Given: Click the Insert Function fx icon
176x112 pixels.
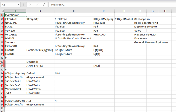Looking at the screenshot, I should 44,5.
